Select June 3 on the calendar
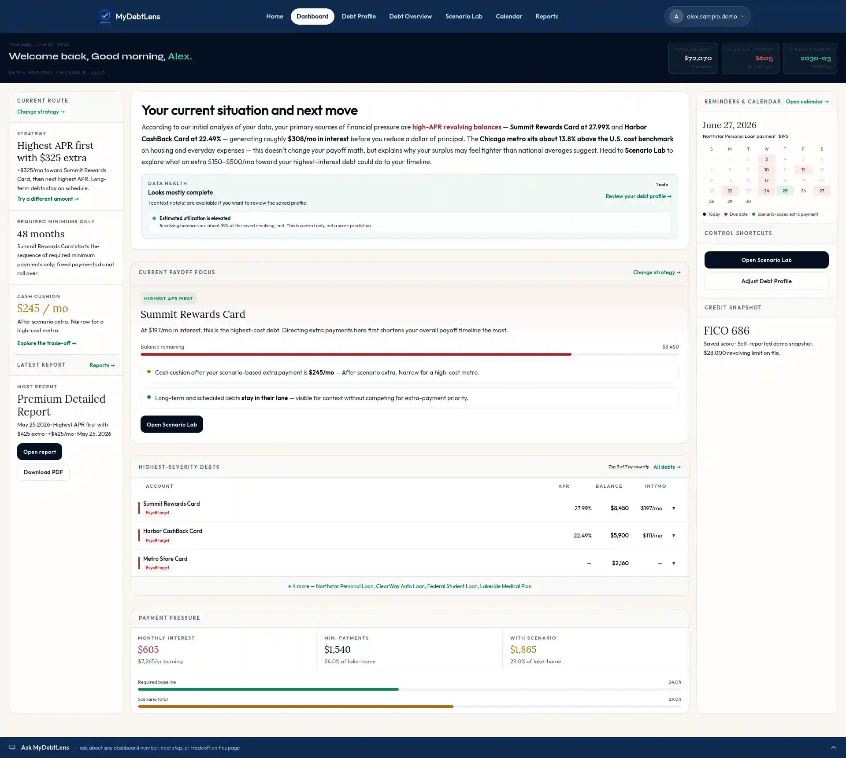Image resolution: width=846 pixels, height=758 pixels. (x=766, y=159)
